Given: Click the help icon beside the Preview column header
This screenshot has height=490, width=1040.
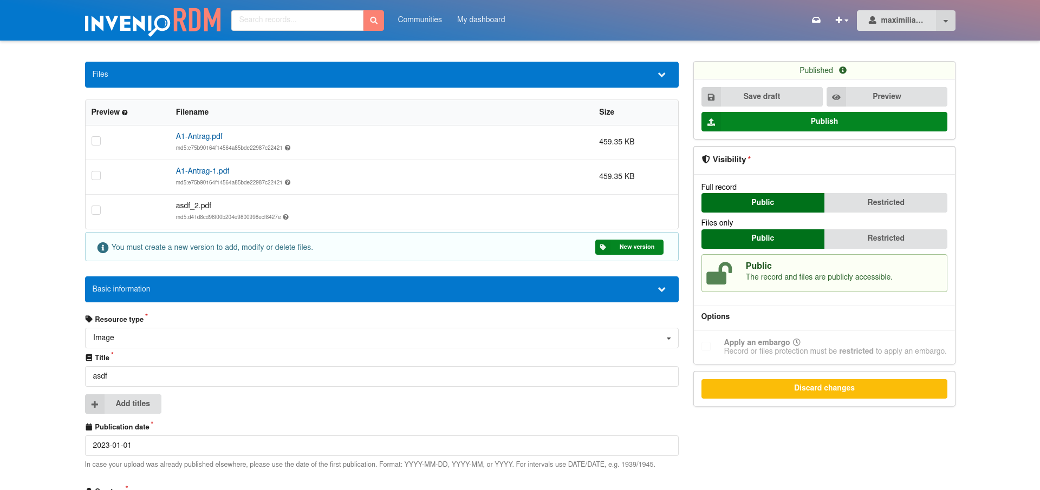Looking at the screenshot, I should (125, 112).
